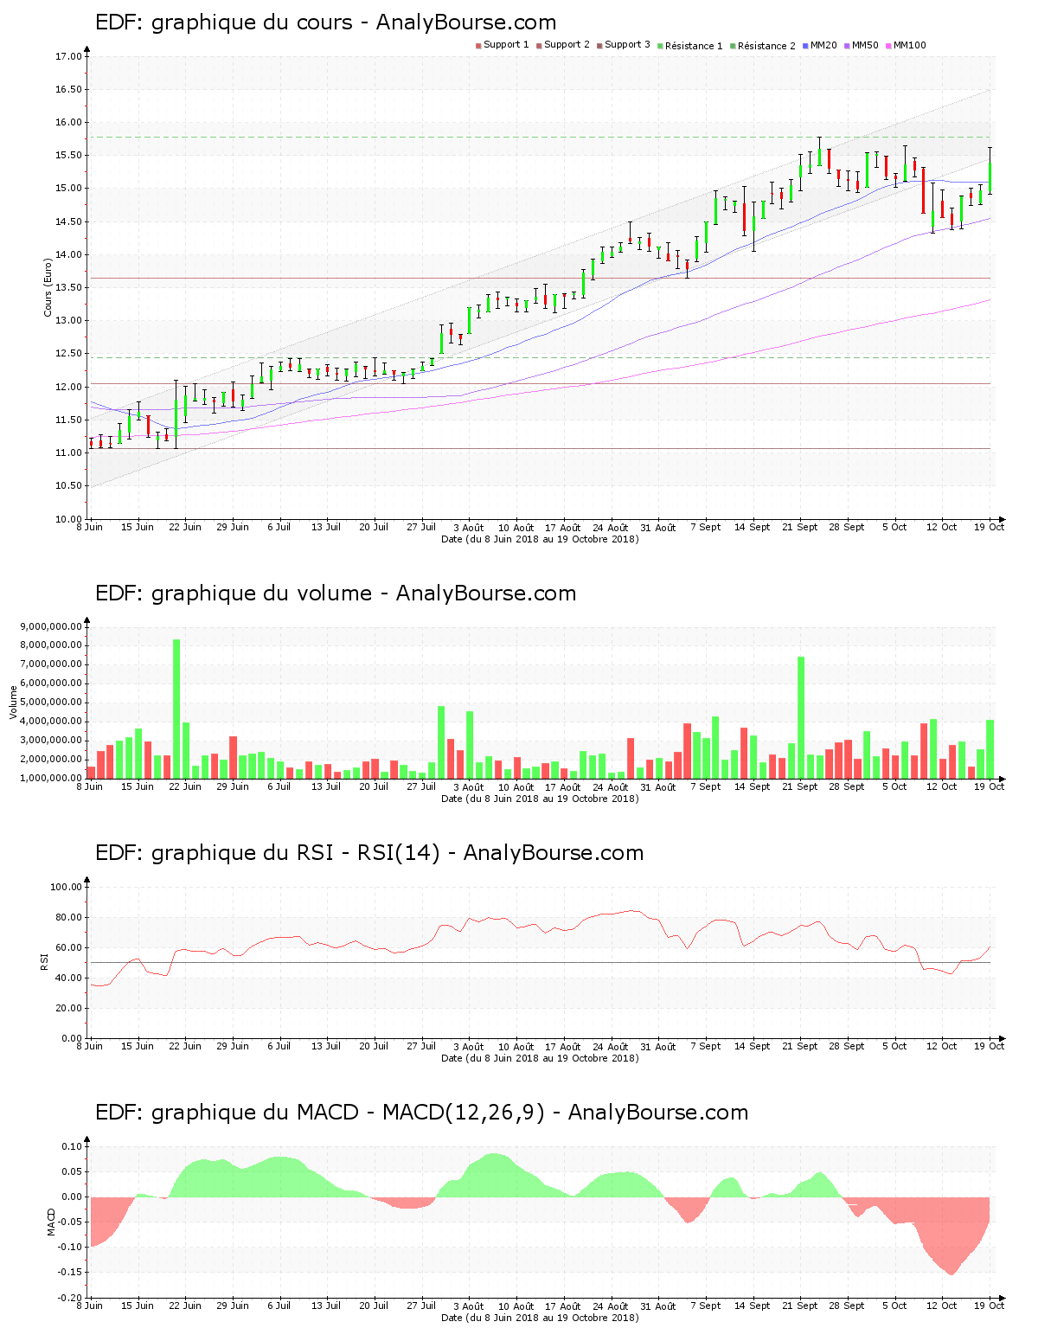Click the 'Volume' vertical axis title
This screenshot has height=1341, width=1038.
pos(13,702)
